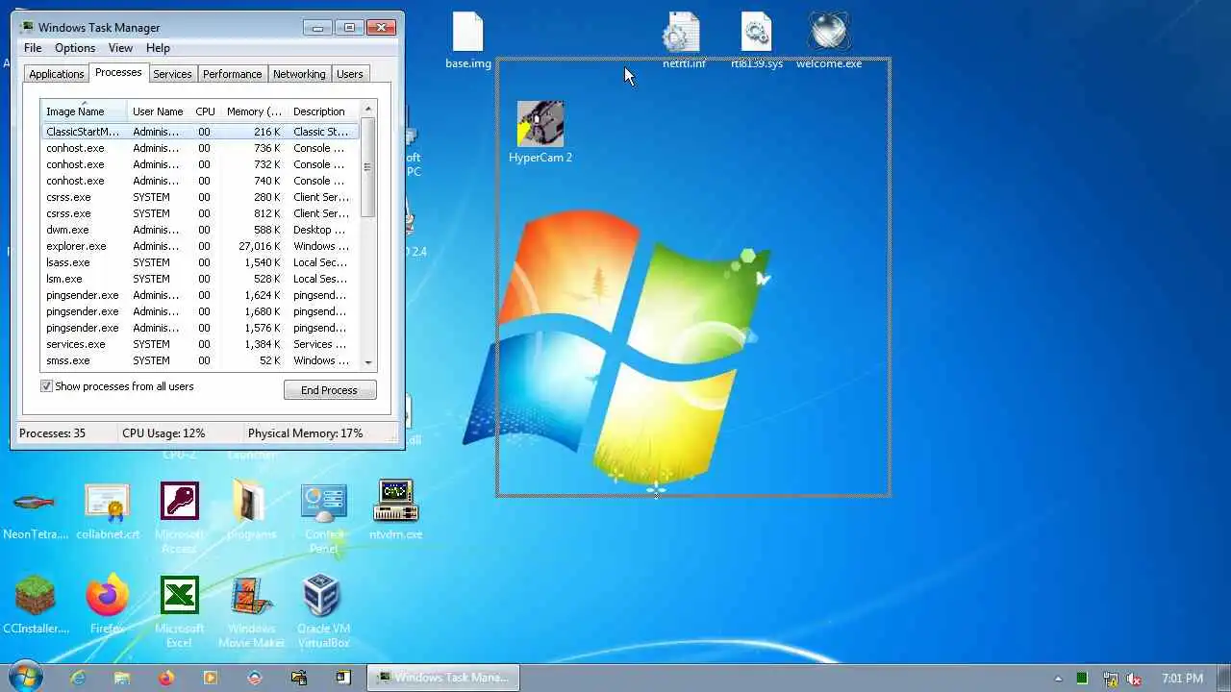This screenshot has height=692, width=1231.
Task: Select conhost.exe row using 740 K
Action: [200, 181]
